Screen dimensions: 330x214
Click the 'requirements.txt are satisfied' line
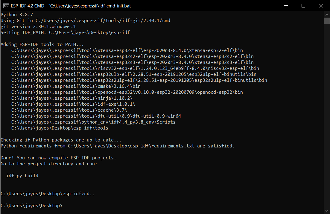point(118,146)
